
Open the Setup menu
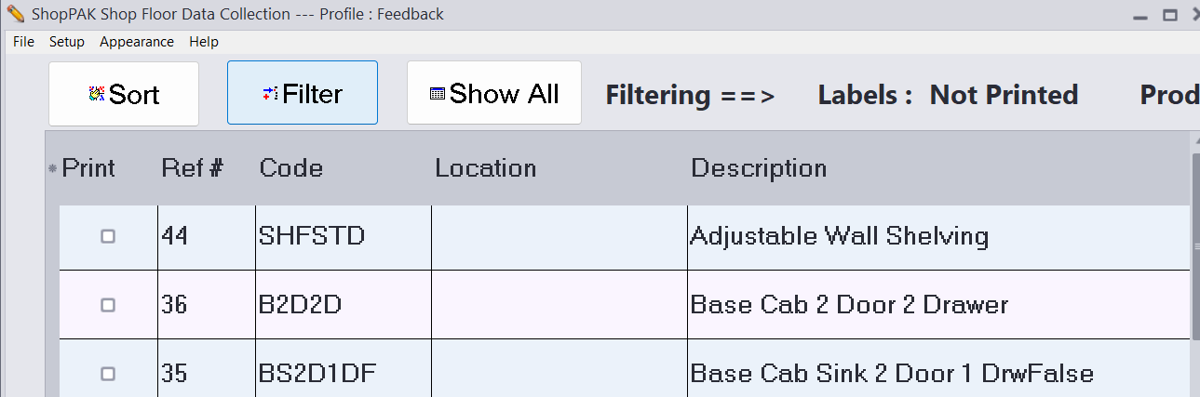[x=67, y=42]
